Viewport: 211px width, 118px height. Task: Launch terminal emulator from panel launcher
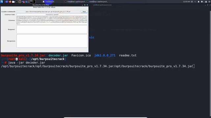click(16, 2)
